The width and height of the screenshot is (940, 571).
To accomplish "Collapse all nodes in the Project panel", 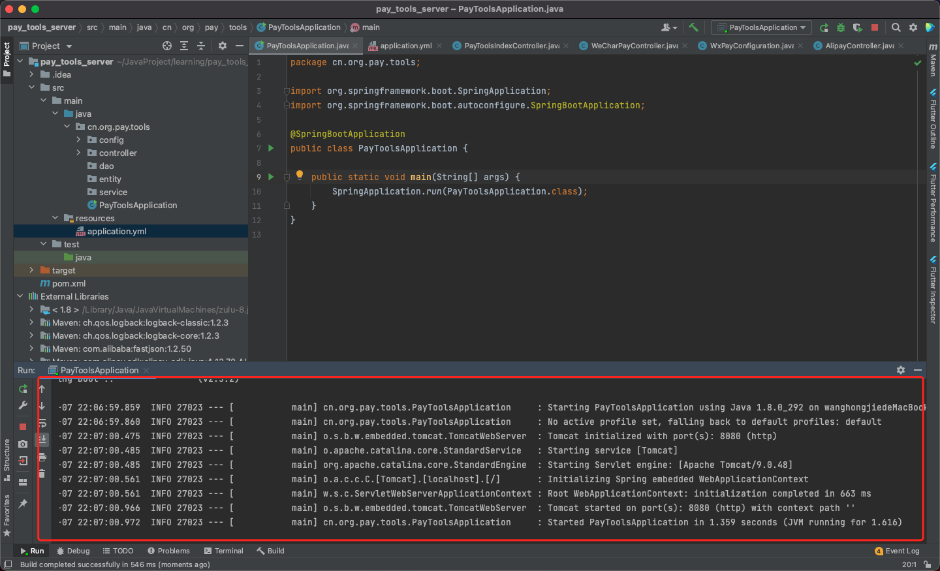I will coord(201,46).
